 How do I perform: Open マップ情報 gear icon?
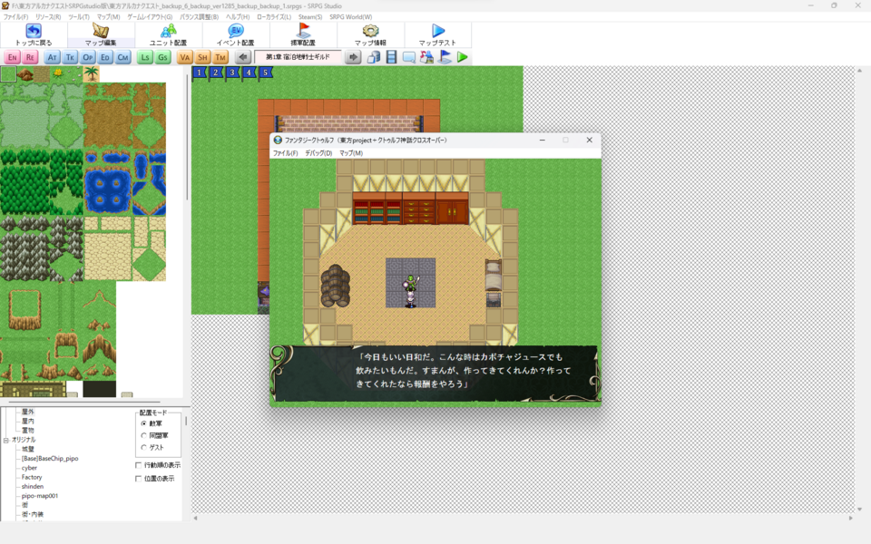coord(370,31)
